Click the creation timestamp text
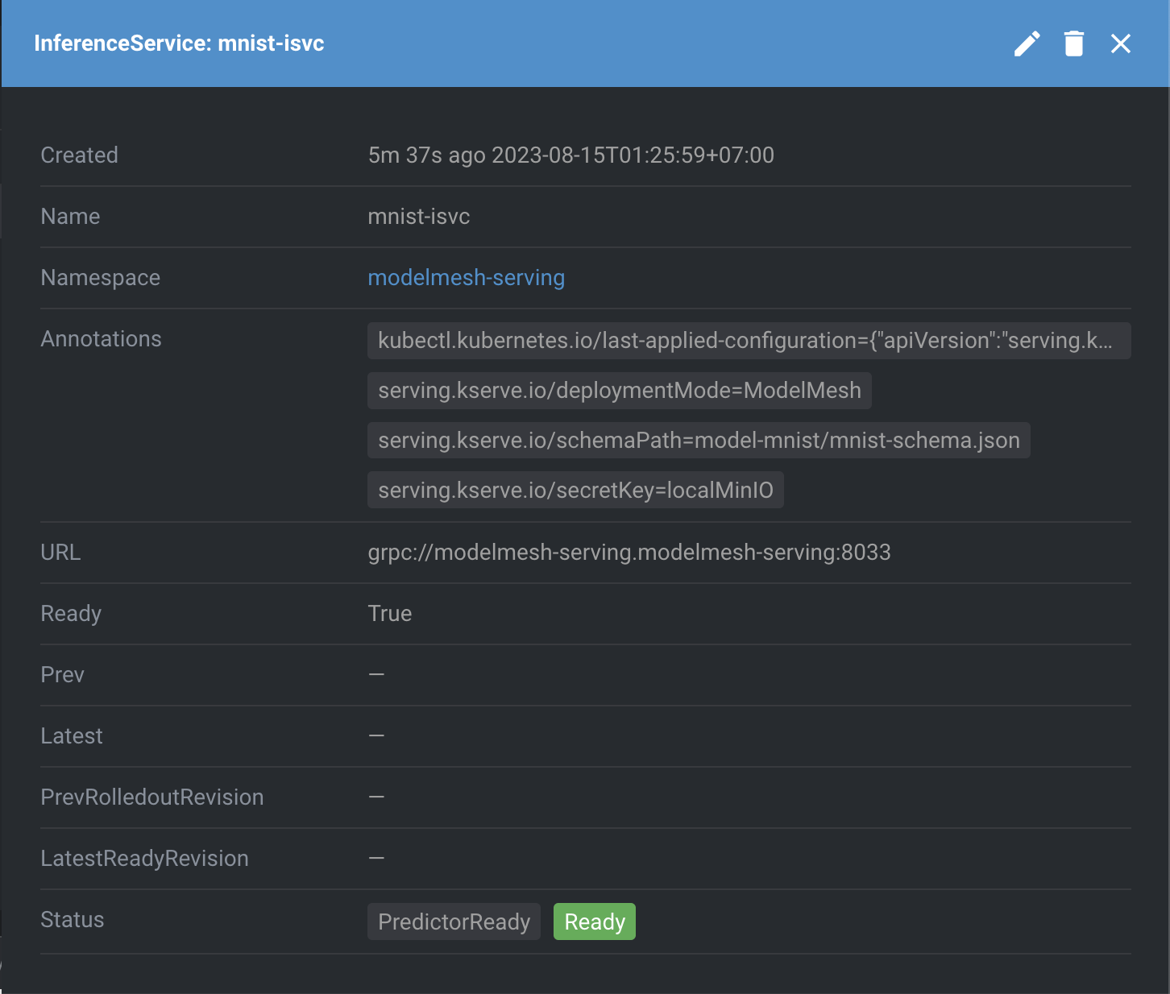The height and width of the screenshot is (994, 1170). tap(571, 155)
